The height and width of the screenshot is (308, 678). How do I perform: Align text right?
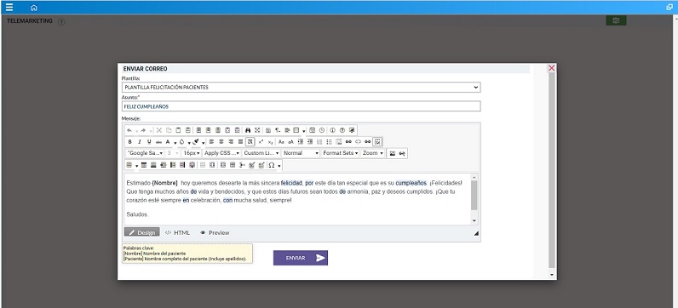coord(231,142)
